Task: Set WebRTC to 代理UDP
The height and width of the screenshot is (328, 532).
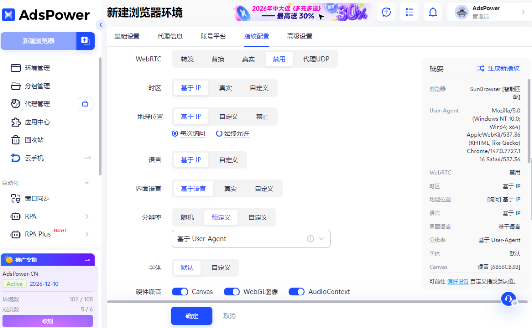Action: click(x=316, y=59)
